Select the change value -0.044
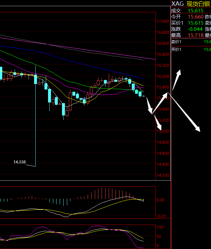Screen dimensions: 211x249 [195, 29]
